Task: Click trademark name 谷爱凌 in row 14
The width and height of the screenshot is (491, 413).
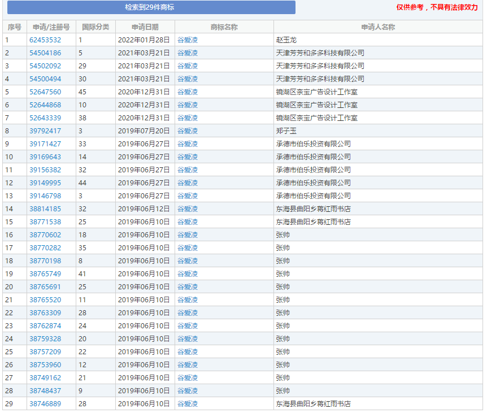Action: click(188, 209)
